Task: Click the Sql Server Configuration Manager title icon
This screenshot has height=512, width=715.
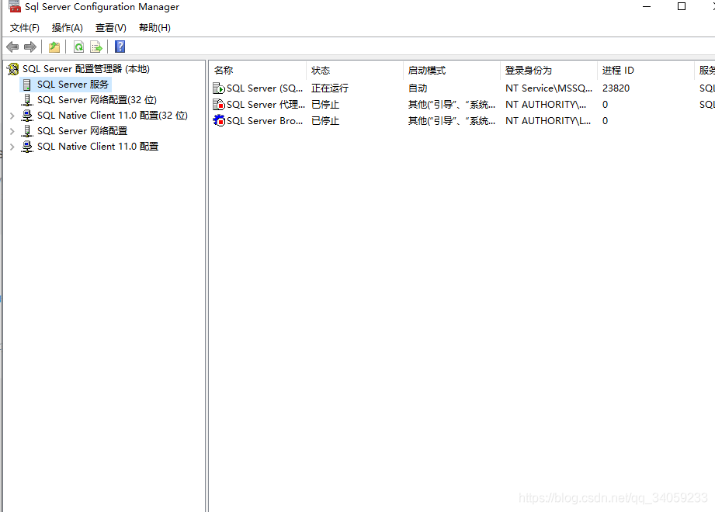Action: [15, 6]
